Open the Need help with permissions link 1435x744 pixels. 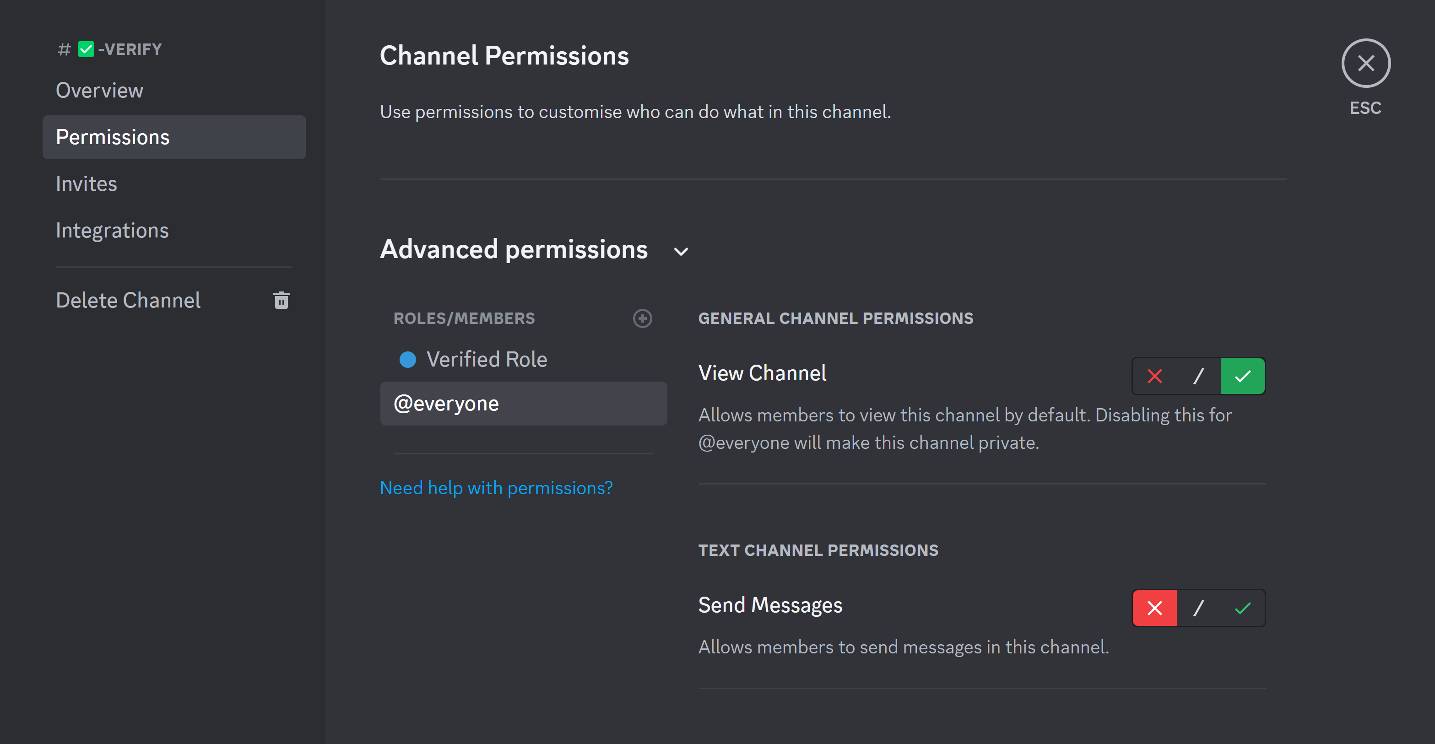point(496,488)
